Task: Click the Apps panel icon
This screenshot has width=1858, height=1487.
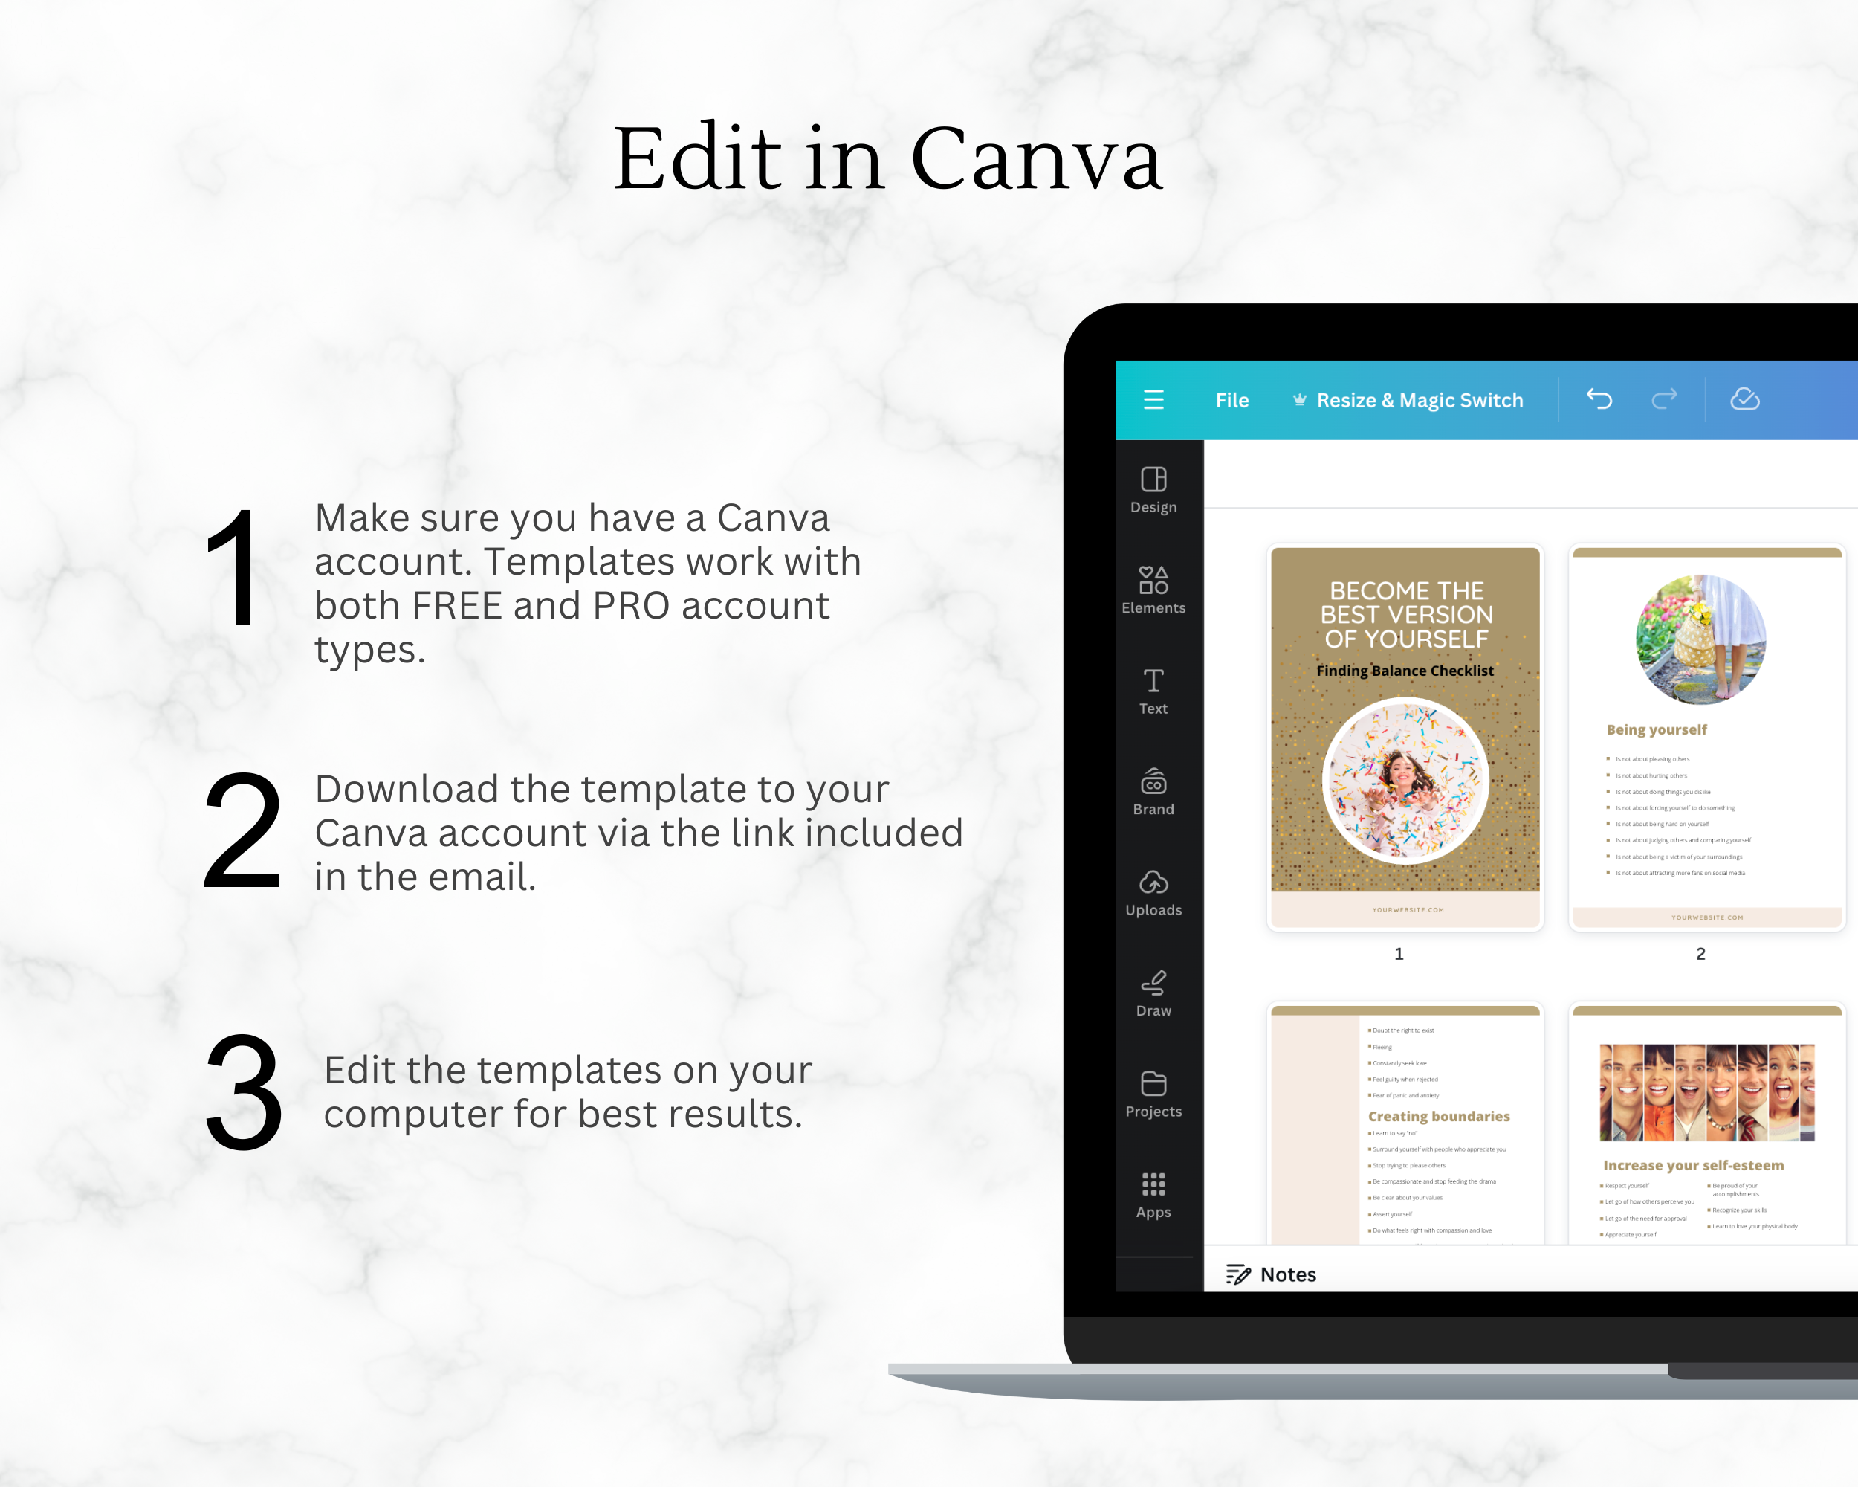Action: coord(1154,1193)
